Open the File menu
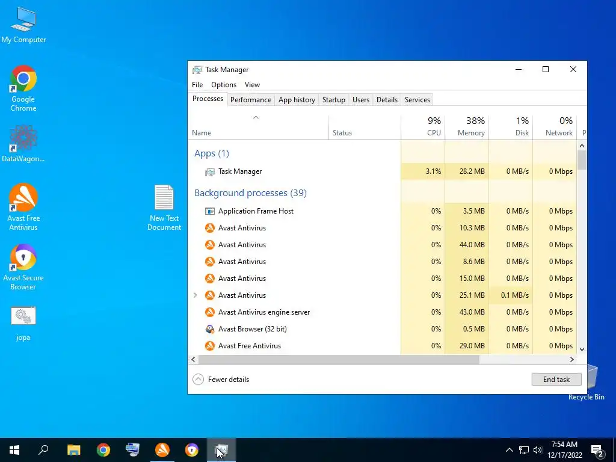The image size is (616, 462). 197,85
